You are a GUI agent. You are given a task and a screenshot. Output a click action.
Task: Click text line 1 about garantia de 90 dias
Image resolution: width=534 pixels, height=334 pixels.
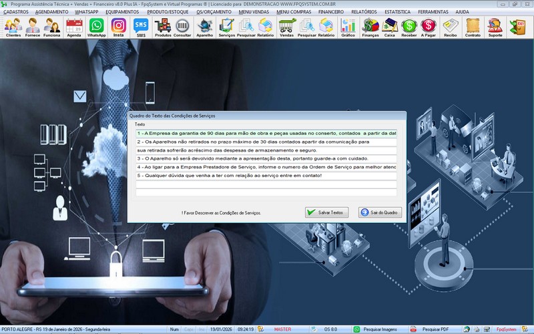(x=266, y=133)
